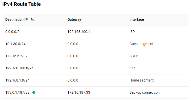The image size is (191, 100).
Task: Click the Guest segment interface cell
Action: 141,44
